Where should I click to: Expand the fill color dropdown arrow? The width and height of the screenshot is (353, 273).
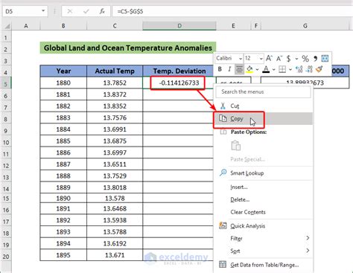258,69
